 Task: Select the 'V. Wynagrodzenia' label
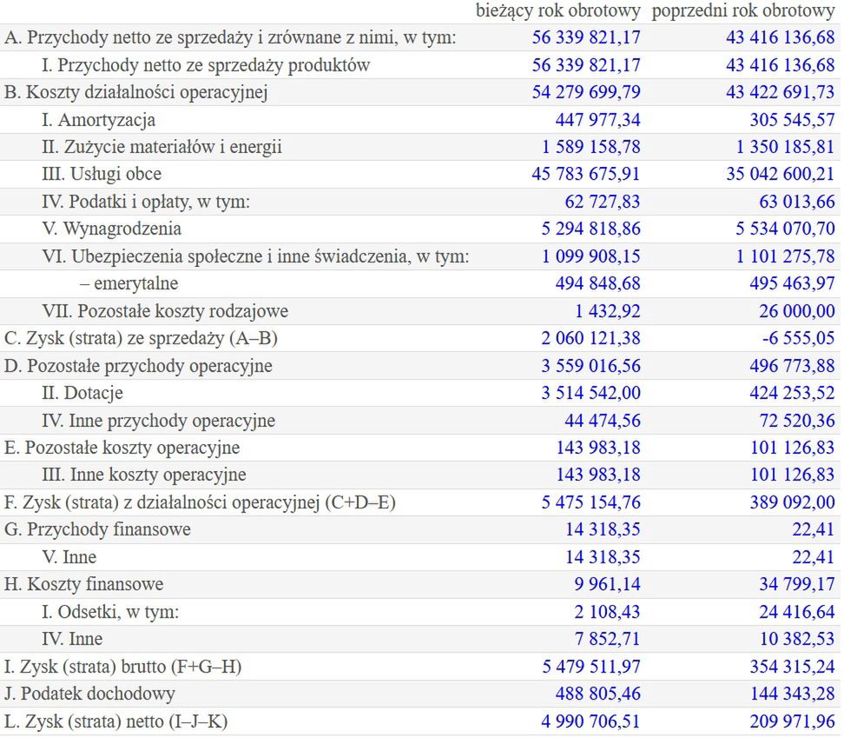111,229
